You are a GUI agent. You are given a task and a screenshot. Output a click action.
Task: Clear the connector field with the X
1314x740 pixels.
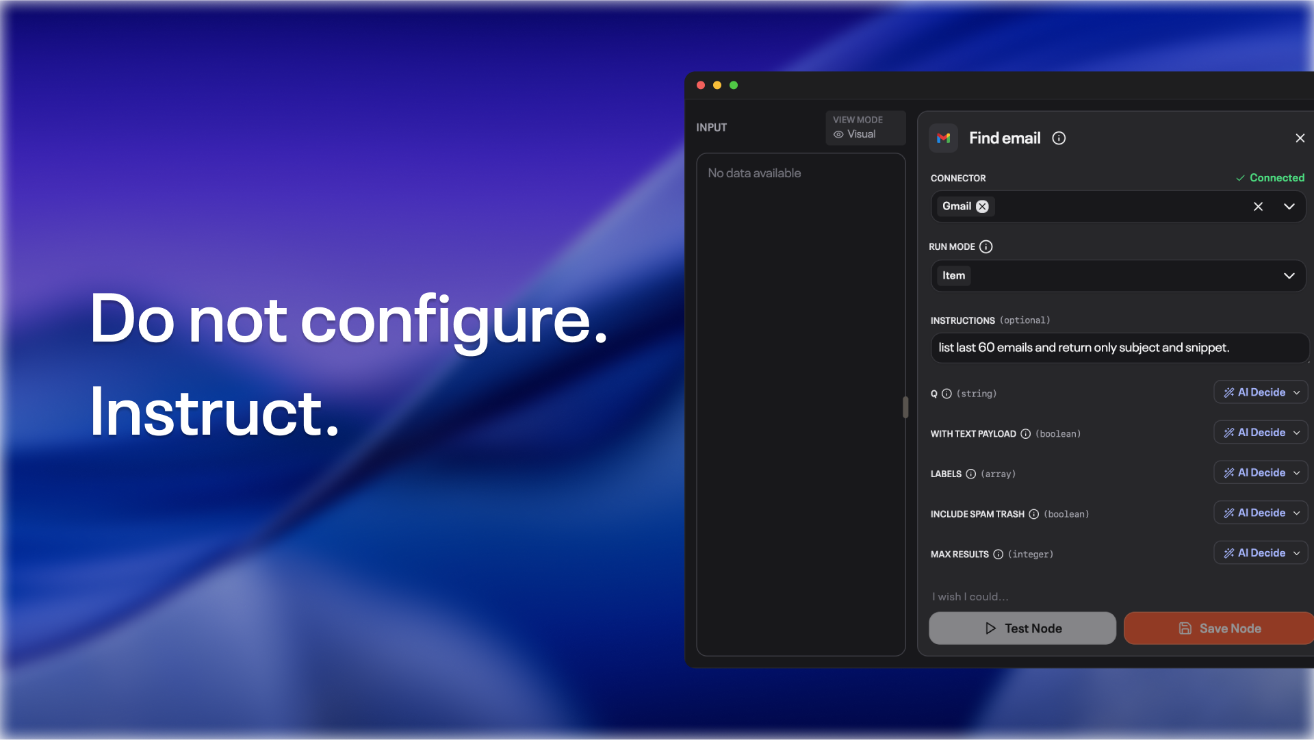click(1258, 207)
